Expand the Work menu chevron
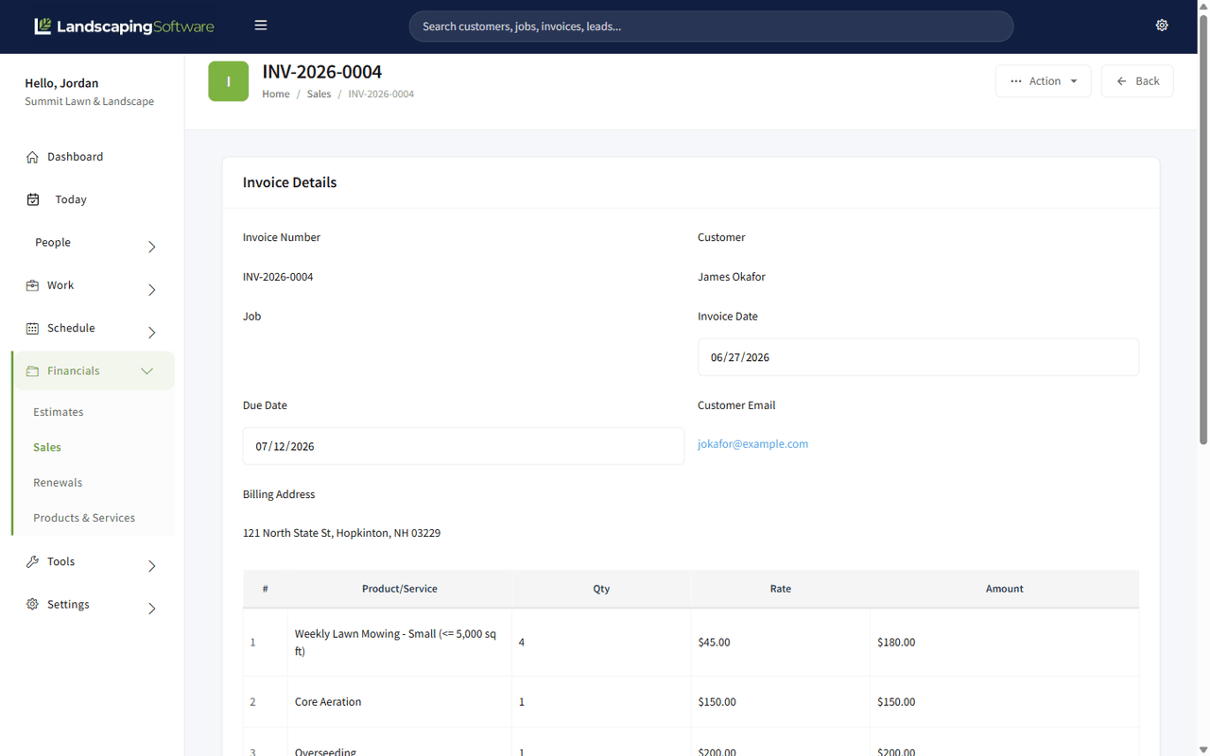1210x756 pixels. coord(152,290)
